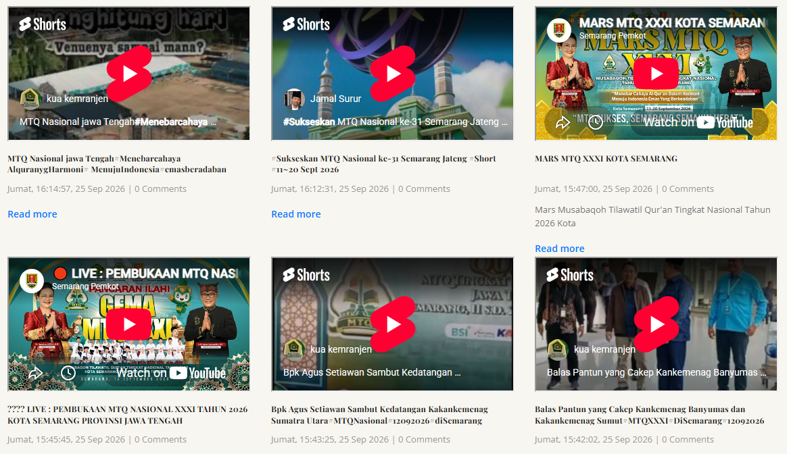Open kua kemranjen avatar on MTQ Nasional jawa Tengah short
Viewport: 787px width, 454px height.
click(x=30, y=99)
